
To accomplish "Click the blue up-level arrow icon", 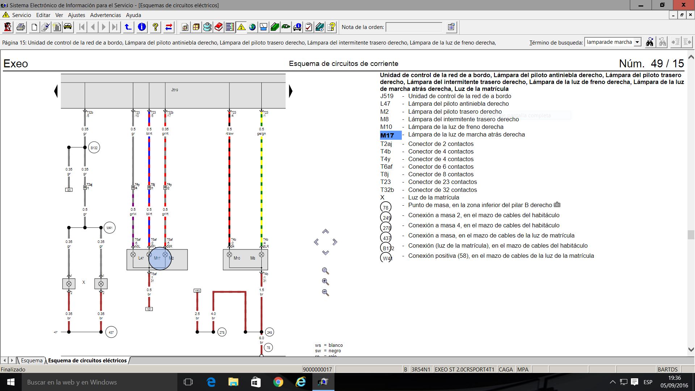I will [128, 27].
